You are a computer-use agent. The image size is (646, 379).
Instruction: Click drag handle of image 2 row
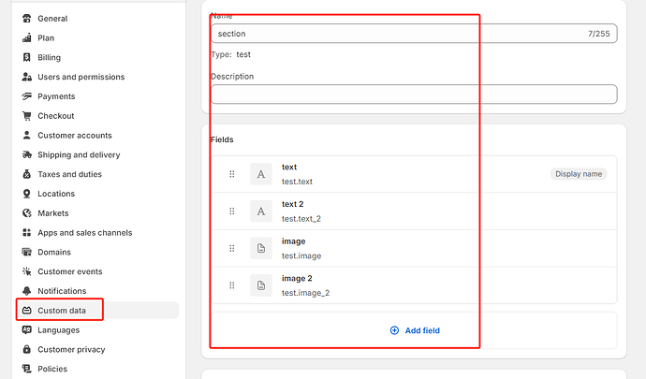232,285
